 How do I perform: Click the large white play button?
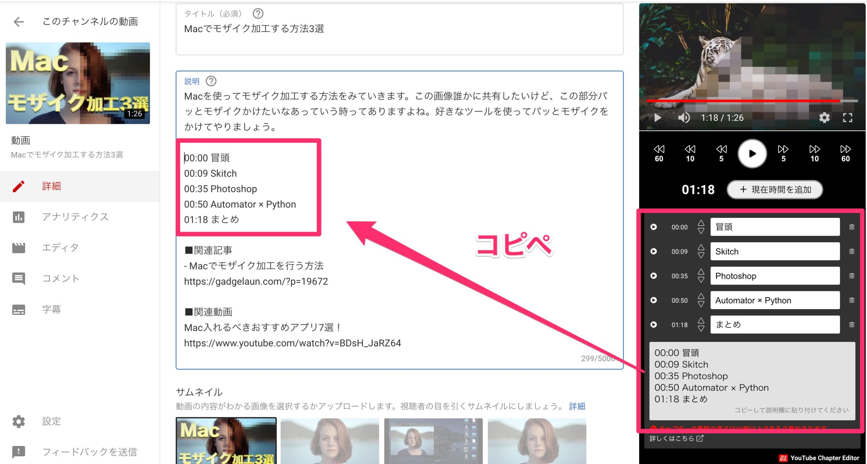[752, 154]
